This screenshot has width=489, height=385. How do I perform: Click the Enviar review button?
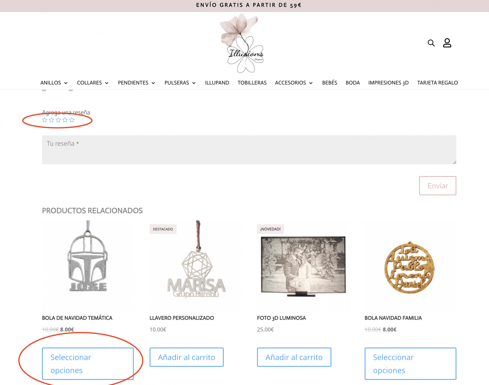pos(438,186)
